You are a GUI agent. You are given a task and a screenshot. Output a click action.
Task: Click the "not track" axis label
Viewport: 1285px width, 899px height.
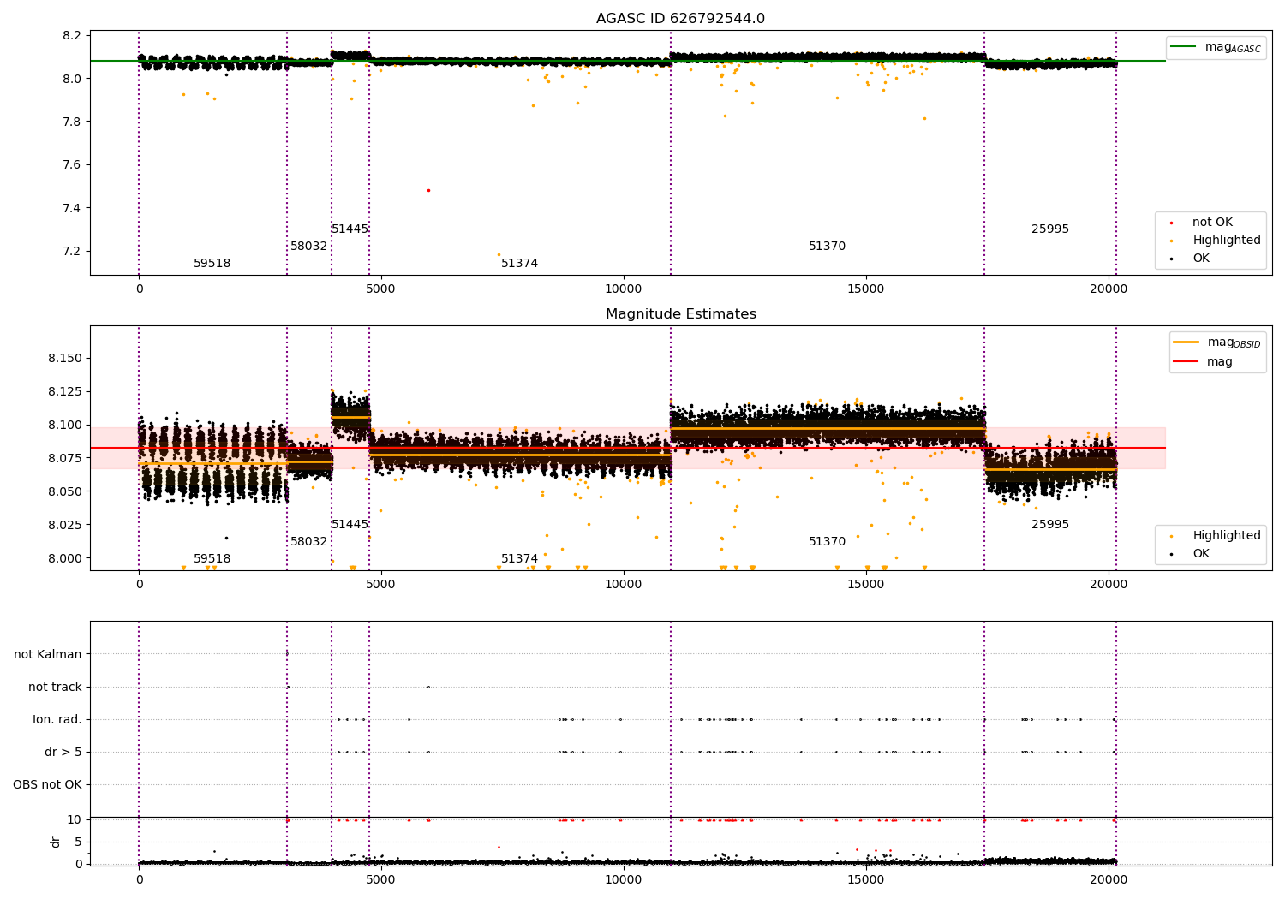[55, 688]
